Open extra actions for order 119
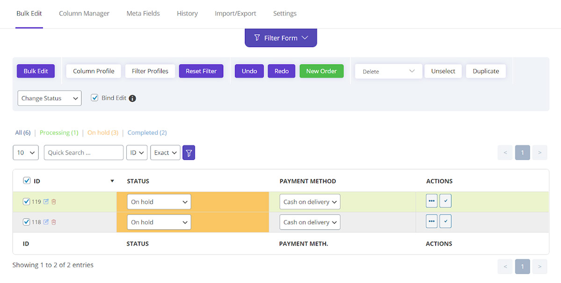This screenshot has height=283, width=561. point(431,201)
